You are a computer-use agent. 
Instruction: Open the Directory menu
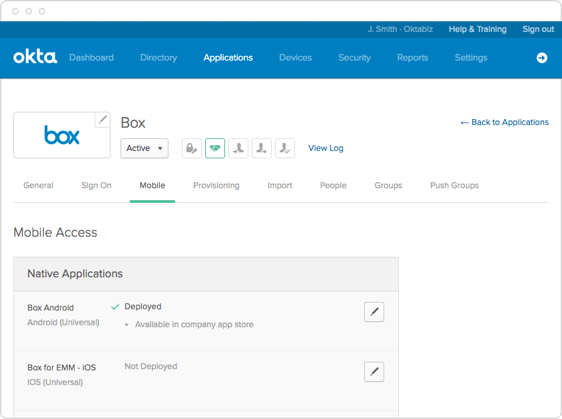158,58
